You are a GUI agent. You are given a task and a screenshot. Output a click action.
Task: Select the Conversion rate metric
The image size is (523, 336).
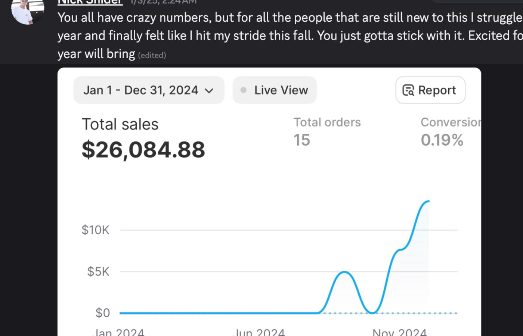pos(451,122)
